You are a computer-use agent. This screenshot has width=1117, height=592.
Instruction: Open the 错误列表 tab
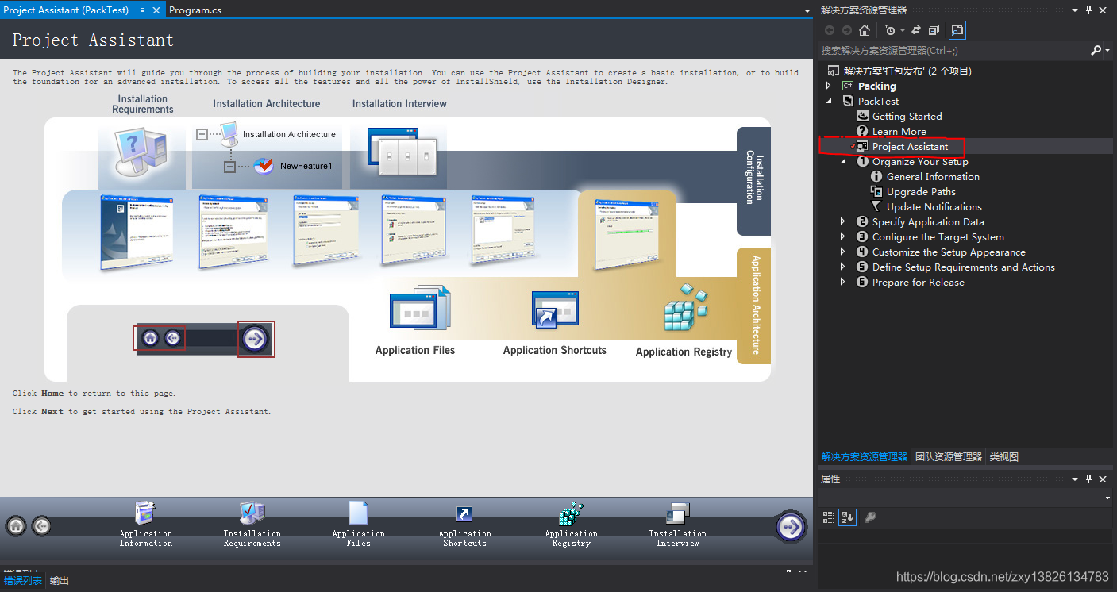tap(22, 580)
